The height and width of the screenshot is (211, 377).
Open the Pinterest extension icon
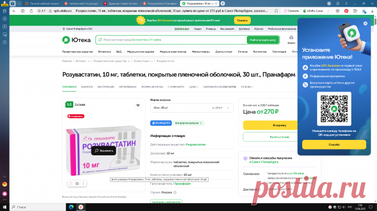(346, 11)
